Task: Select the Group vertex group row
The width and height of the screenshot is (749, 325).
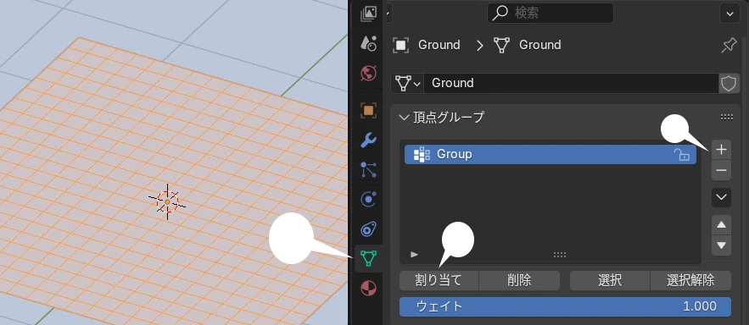Action: (x=551, y=154)
